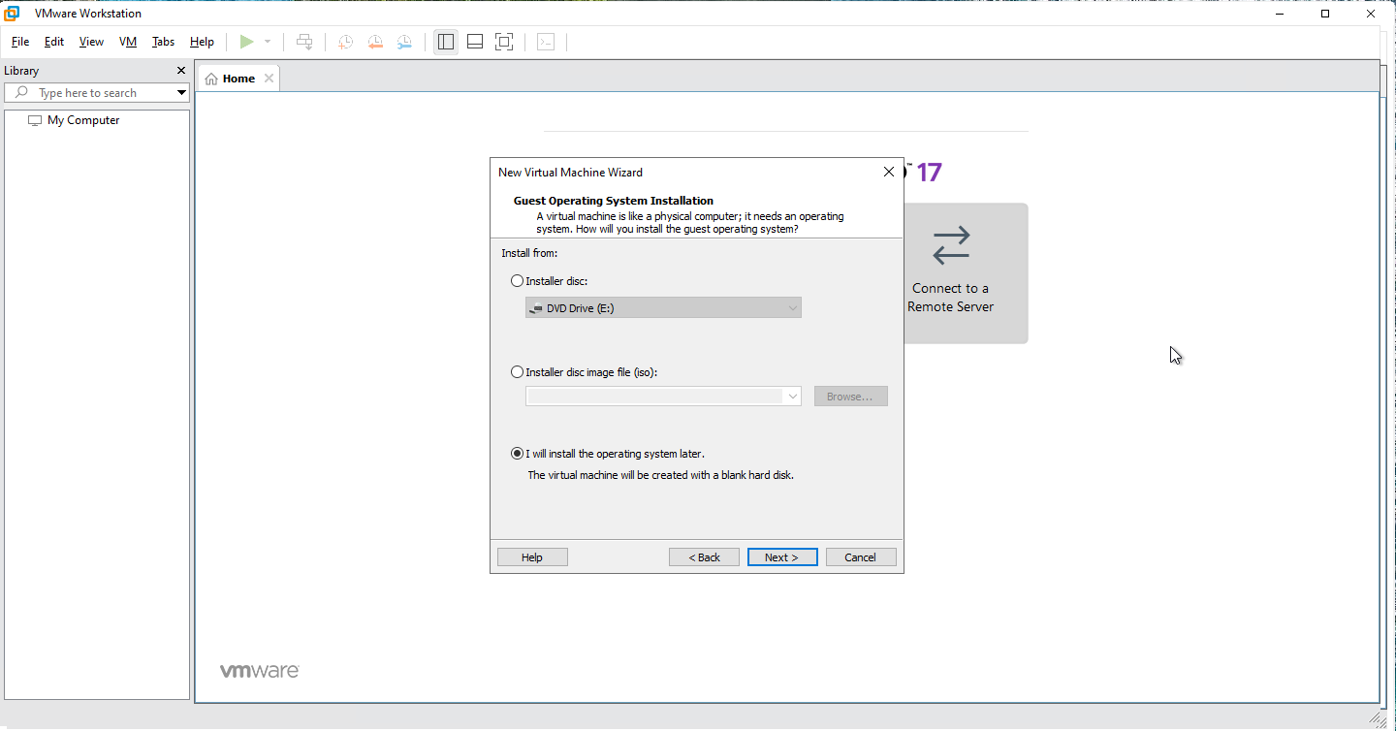Open the View menu
Viewport: 1396px width, 731px height.
pos(91,42)
